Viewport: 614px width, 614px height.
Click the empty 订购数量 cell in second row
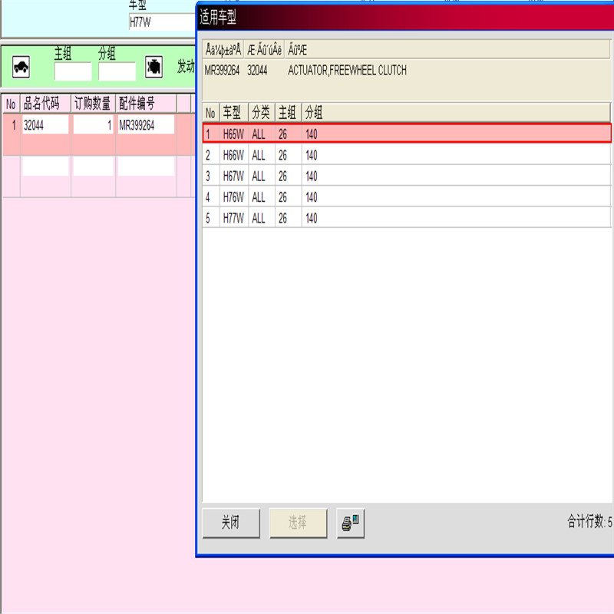point(93,166)
